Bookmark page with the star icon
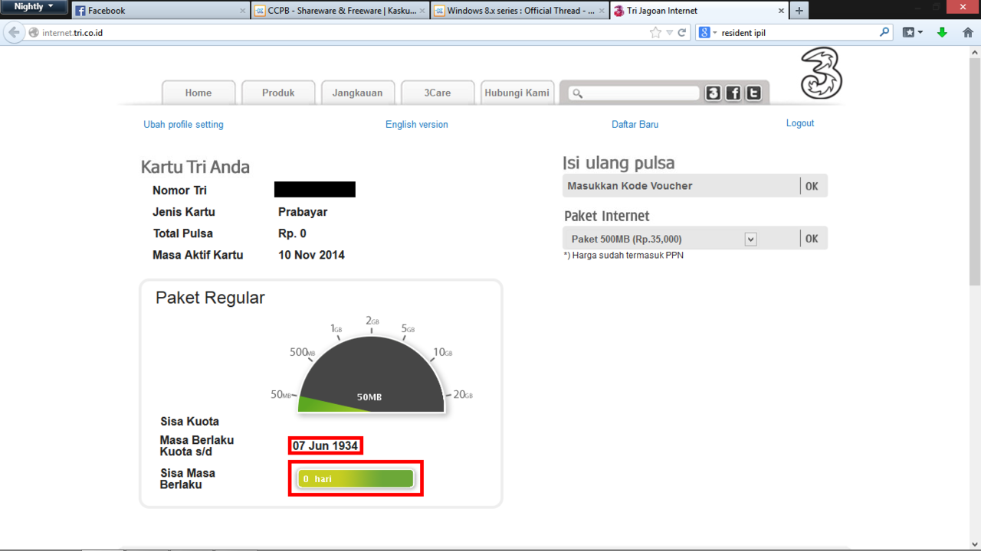The height and width of the screenshot is (551, 981). pos(655,33)
